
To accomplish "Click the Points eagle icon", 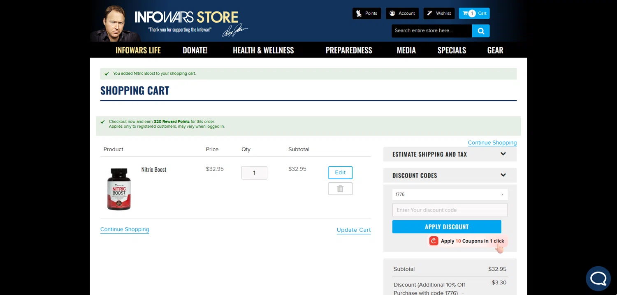I will [x=359, y=14].
